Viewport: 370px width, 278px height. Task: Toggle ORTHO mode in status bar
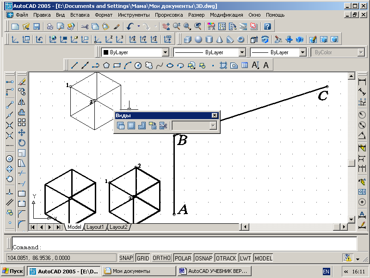coord(161,258)
